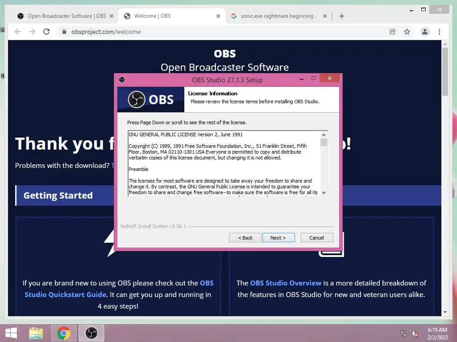457x342 pixels.
Task: Click Next in OBS Setup
Action: point(278,238)
